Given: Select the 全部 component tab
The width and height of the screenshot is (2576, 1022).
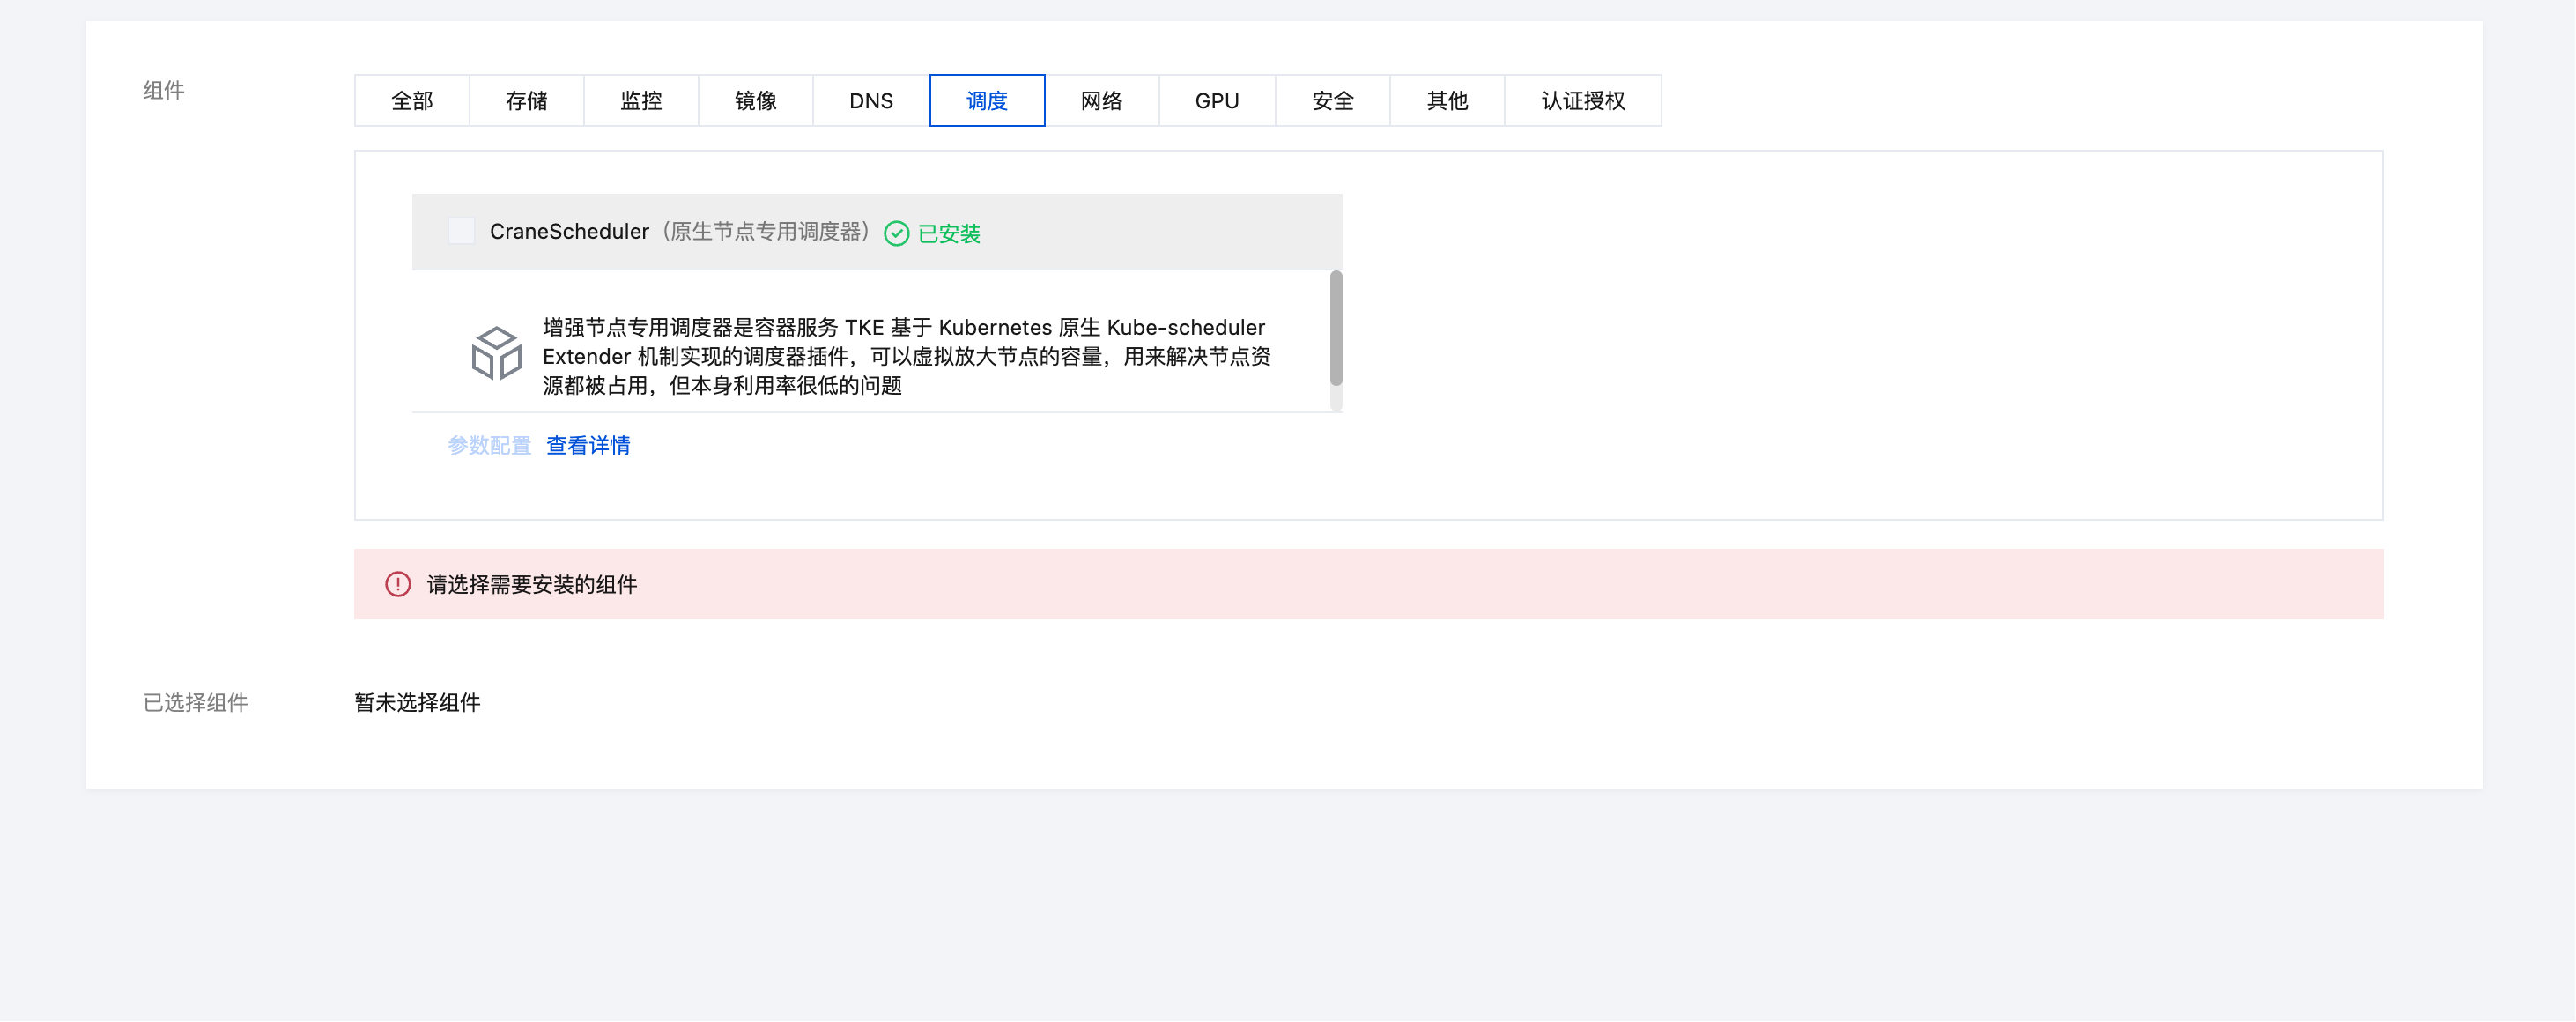Looking at the screenshot, I should (412, 101).
